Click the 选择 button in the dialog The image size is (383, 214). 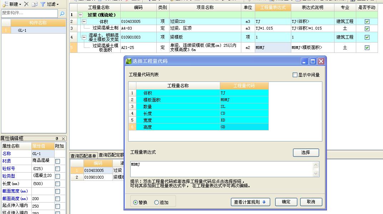(306, 153)
